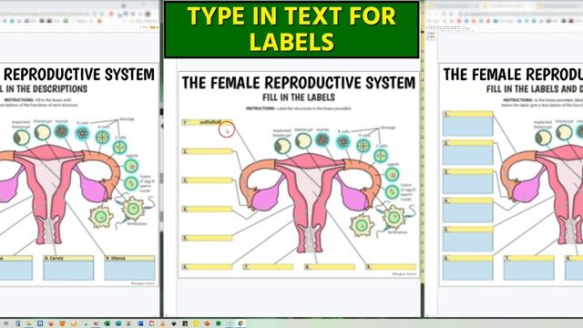This screenshot has width=583, height=328.
Task: Select the '9. Uterus' label in left window
Action: click(x=129, y=258)
